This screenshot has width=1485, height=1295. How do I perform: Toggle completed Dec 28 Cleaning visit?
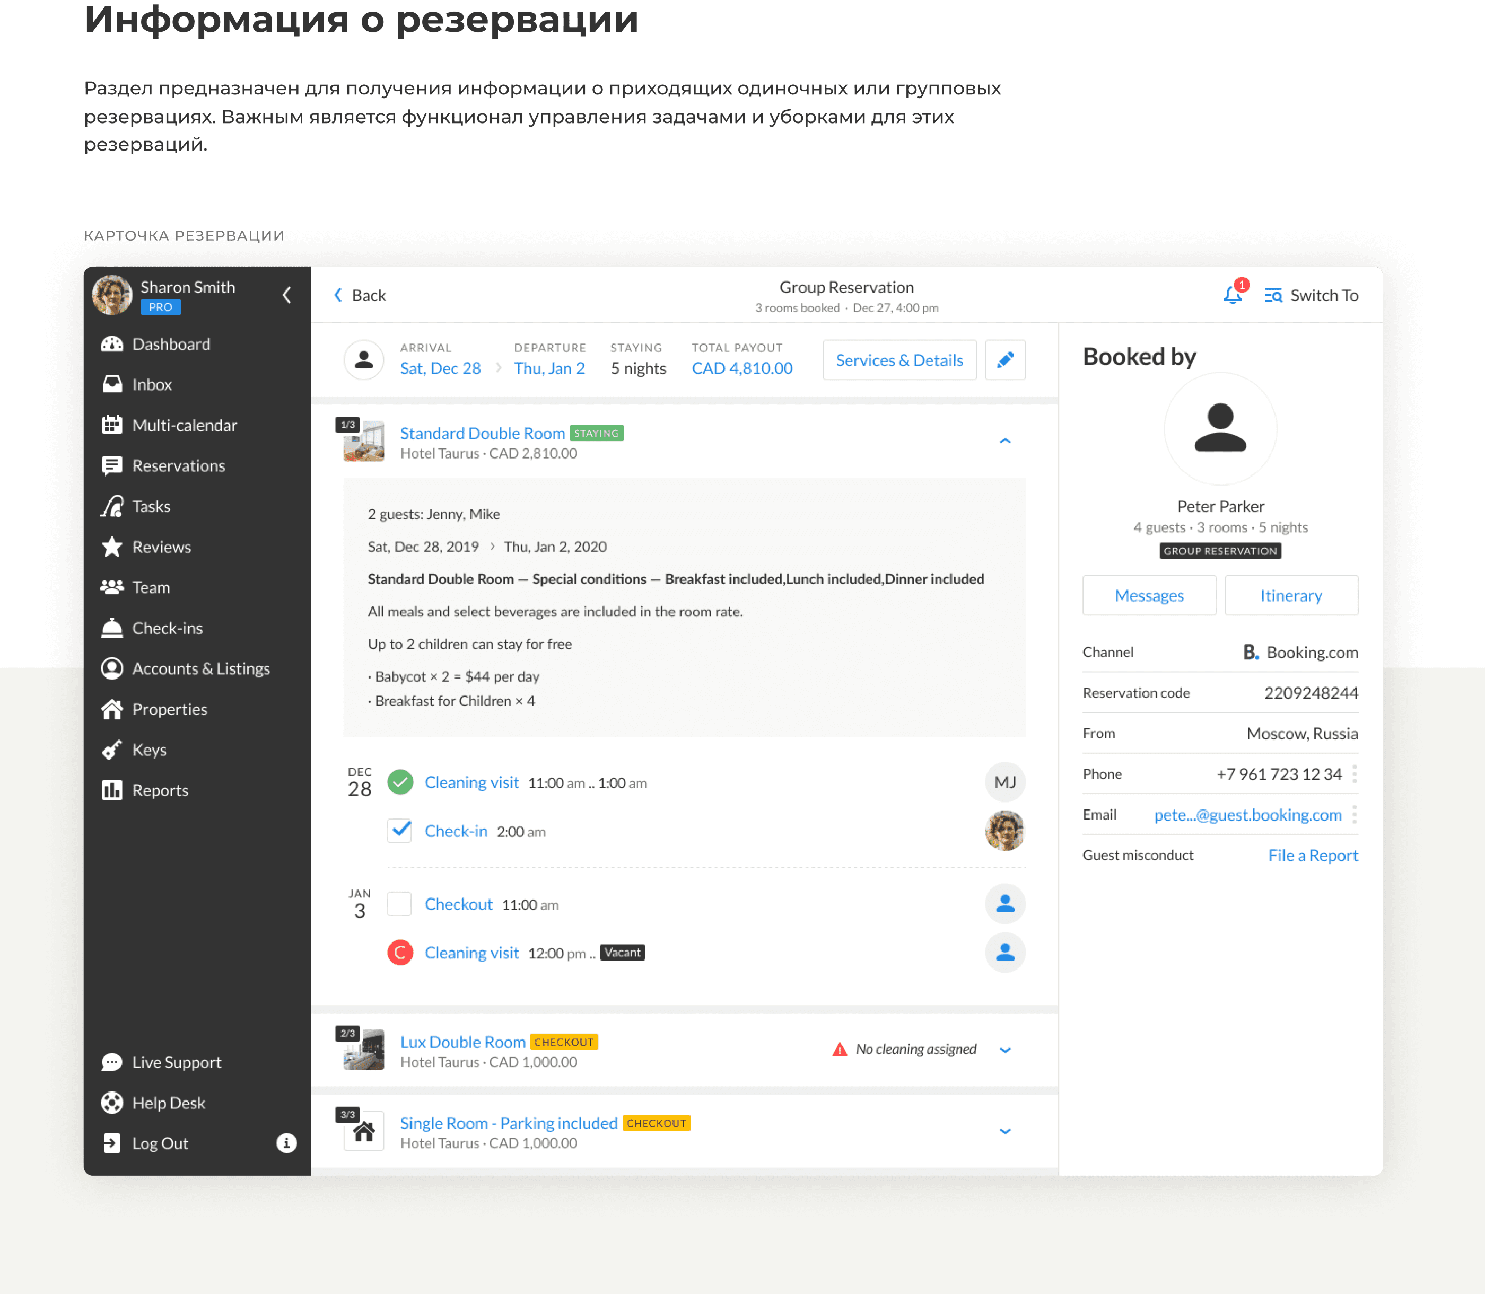coord(400,782)
